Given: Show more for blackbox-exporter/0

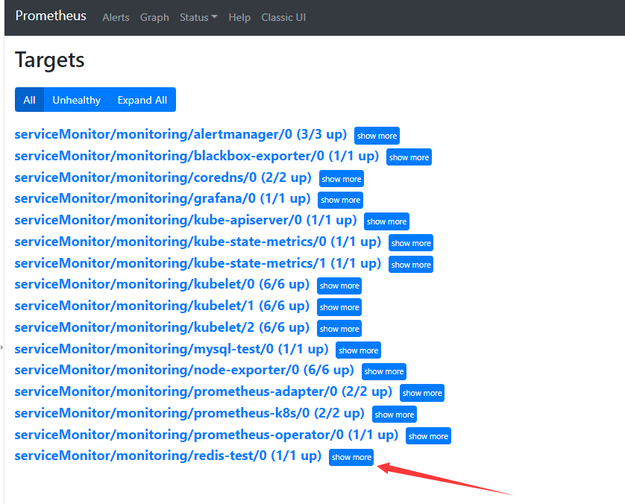Looking at the screenshot, I should coord(409,157).
